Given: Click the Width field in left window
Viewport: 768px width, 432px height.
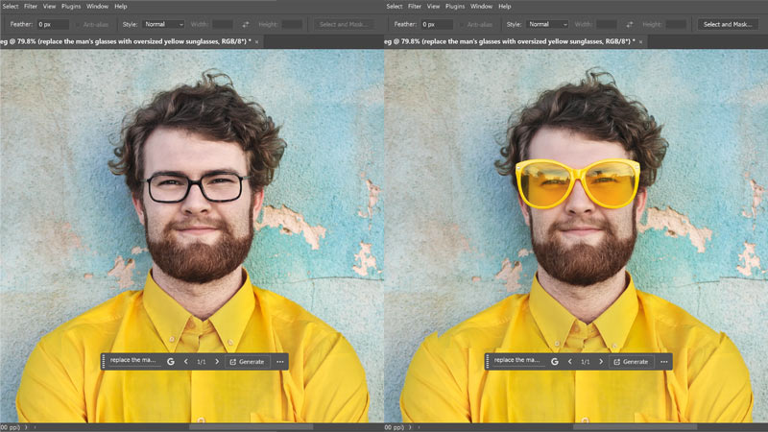Looking at the screenshot, I should pyautogui.click(x=223, y=24).
